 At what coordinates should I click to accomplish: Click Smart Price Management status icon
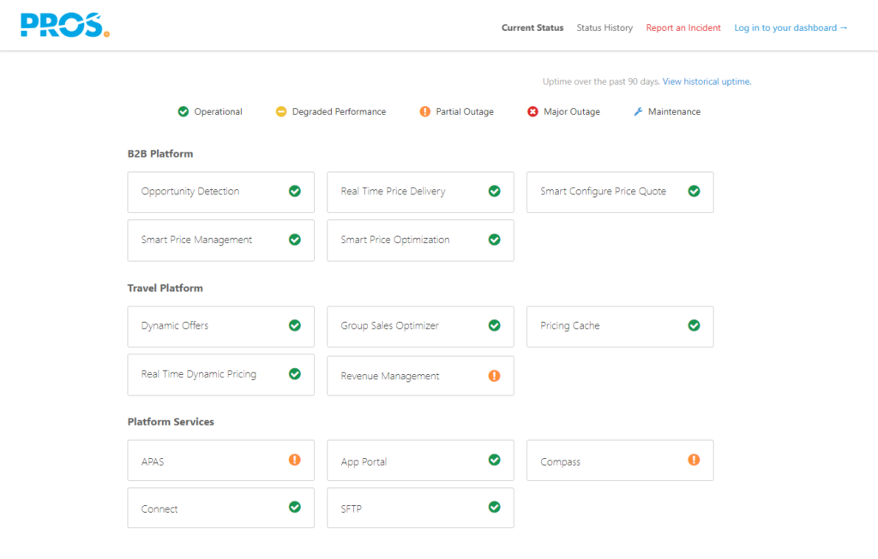(x=295, y=240)
